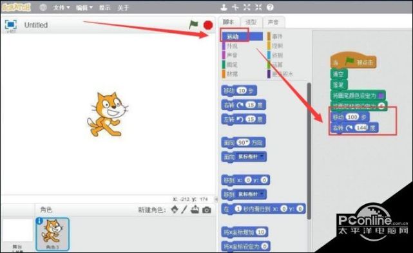Screen dimensions: 413x253
Task: Choose new sprite from library icon
Action: (x=175, y=210)
